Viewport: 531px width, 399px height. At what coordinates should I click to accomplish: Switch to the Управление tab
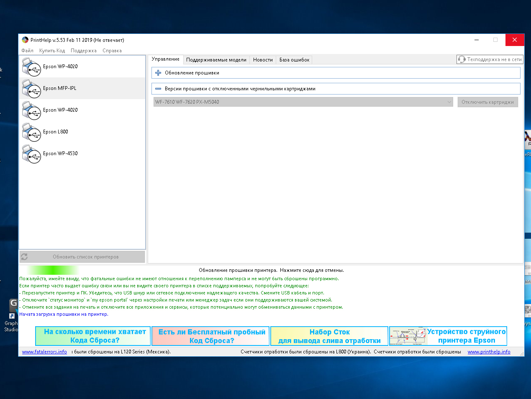(166, 59)
